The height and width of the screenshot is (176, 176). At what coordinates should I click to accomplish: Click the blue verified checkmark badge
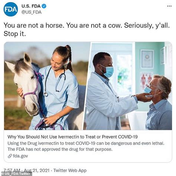click(44, 6)
